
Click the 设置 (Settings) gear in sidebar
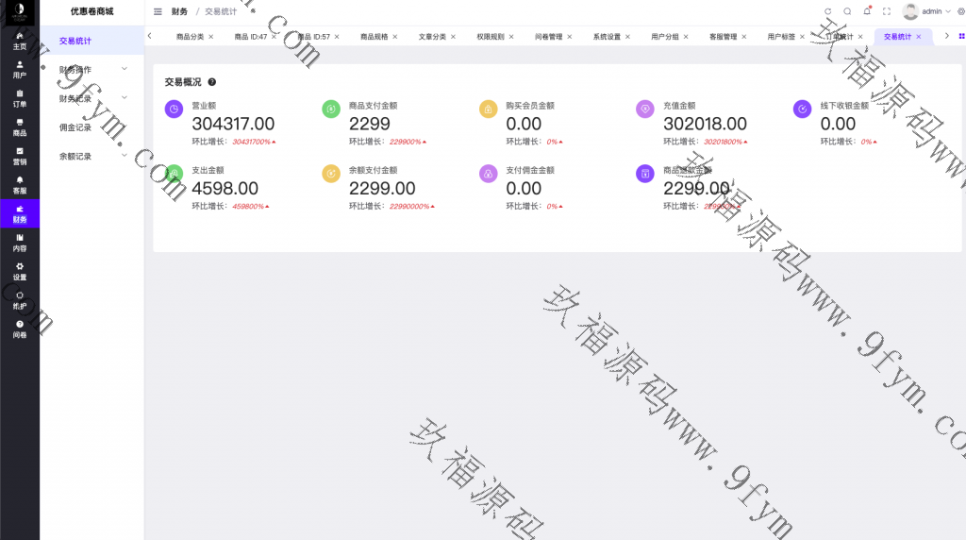coord(19,271)
